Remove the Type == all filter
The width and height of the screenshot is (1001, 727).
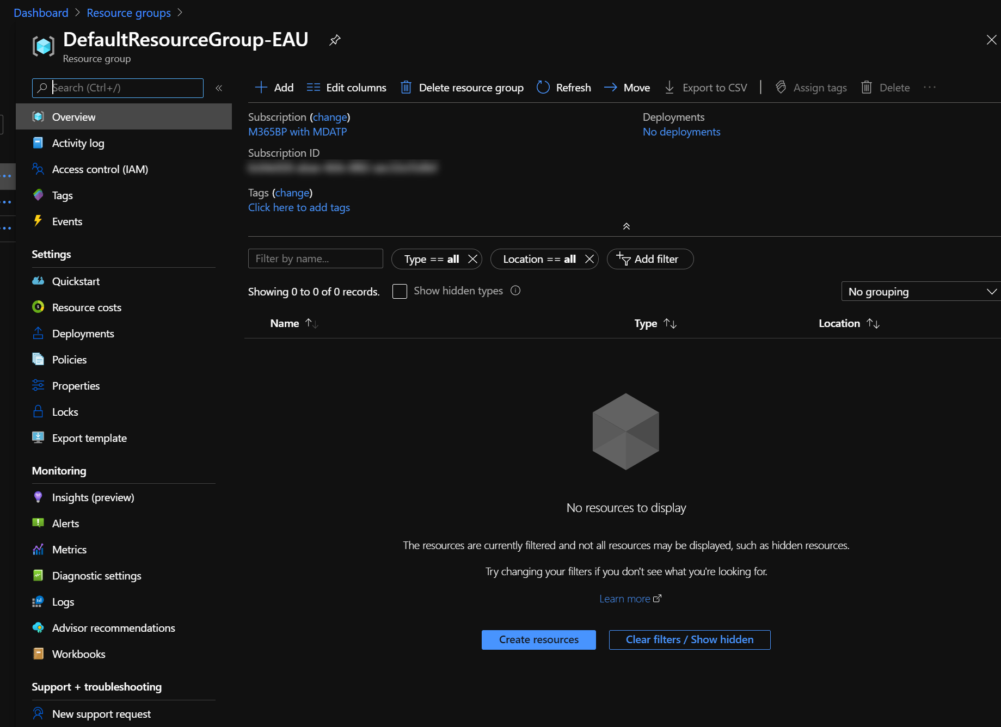click(x=472, y=259)
